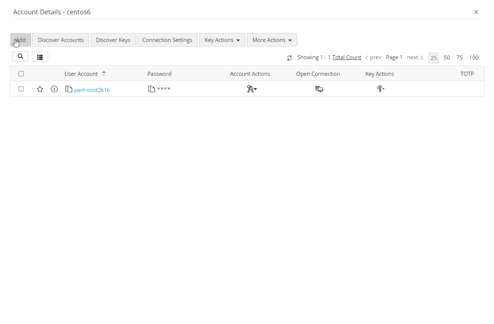
Task: Copy the masked password for pam-root2k16
Action: point(152,89)
